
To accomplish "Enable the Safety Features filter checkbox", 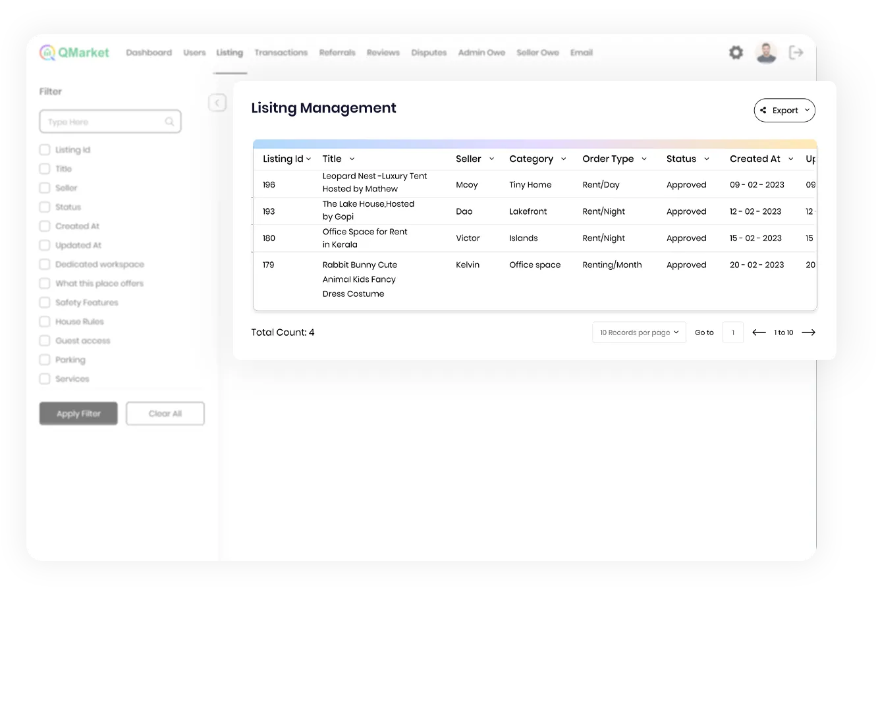I will pos(45,302).
